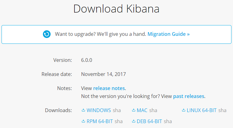Click download icon beside DEB 64-BIT

134,121
